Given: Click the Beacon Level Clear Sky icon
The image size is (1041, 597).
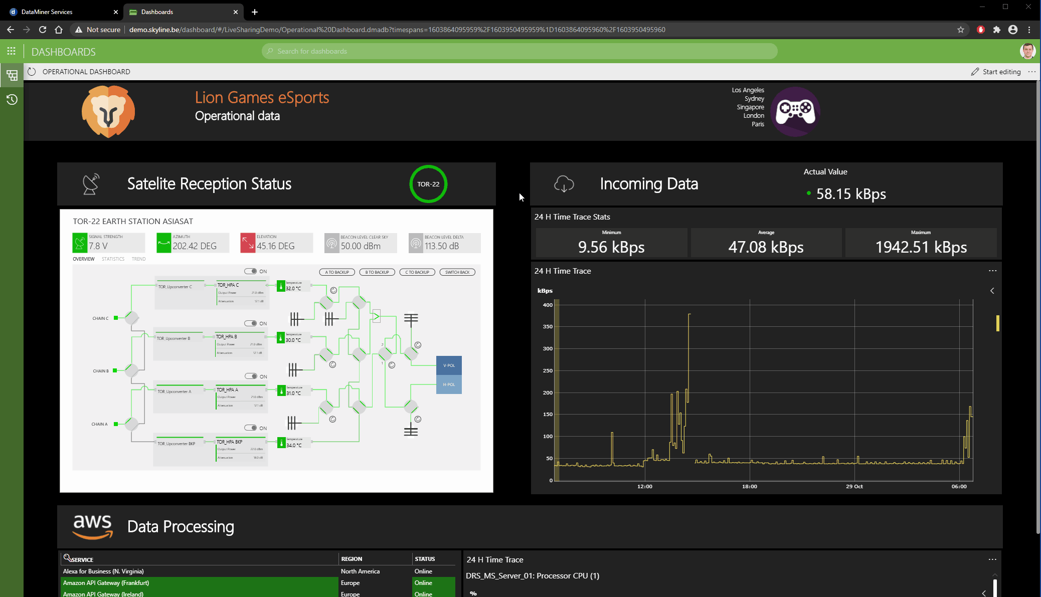Looking at the screenshot, I should click(x=331, y=243).
